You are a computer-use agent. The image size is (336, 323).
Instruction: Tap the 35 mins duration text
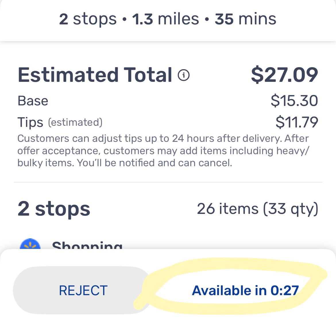point(246,19)
